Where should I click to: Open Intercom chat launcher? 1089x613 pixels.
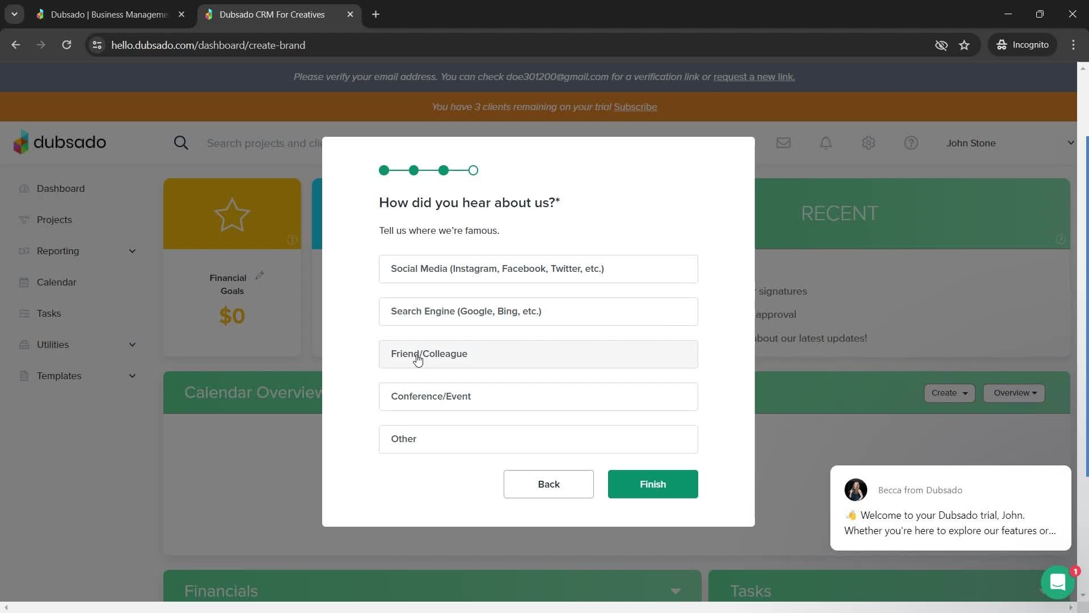[x=1058, y=582]
